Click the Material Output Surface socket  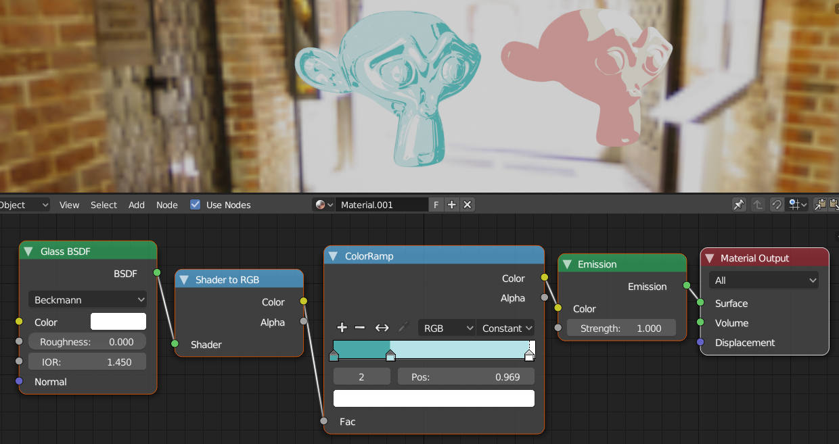[700, 303]
